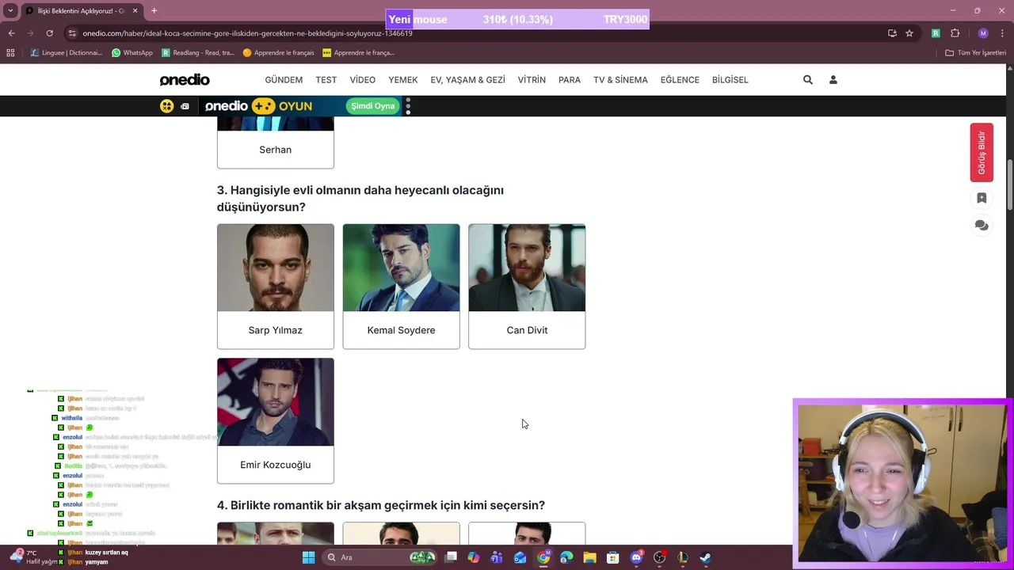The image size is (1014, 570).
Task: Open the GÜNDEM menu
Action: [284, 80]
